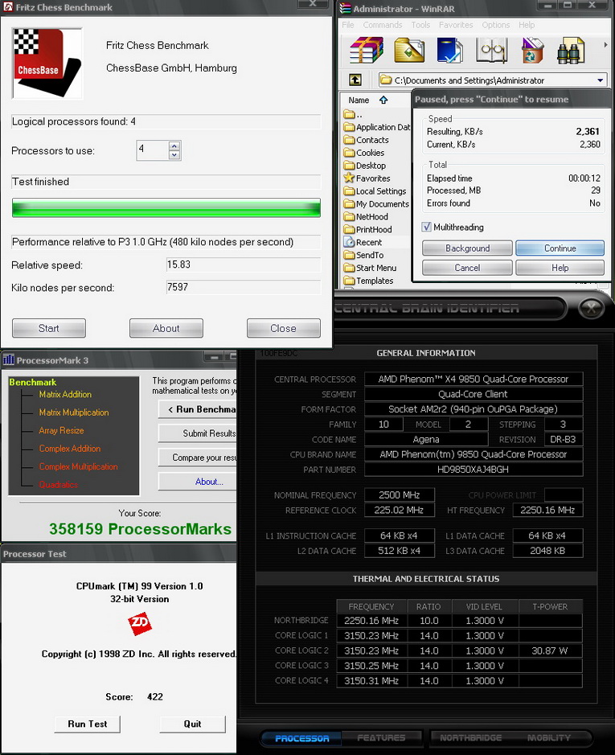Select the Recent folder

pyautogui.click(x=363, y=242)
